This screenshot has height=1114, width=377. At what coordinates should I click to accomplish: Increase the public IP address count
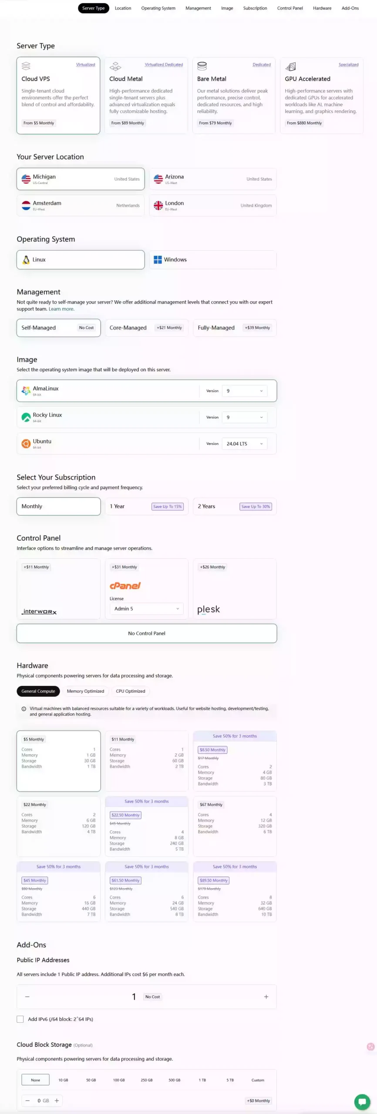pyautogui.click(x=266, y=997)
